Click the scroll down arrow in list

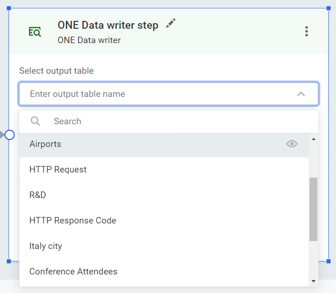click(x=313, y=281)
